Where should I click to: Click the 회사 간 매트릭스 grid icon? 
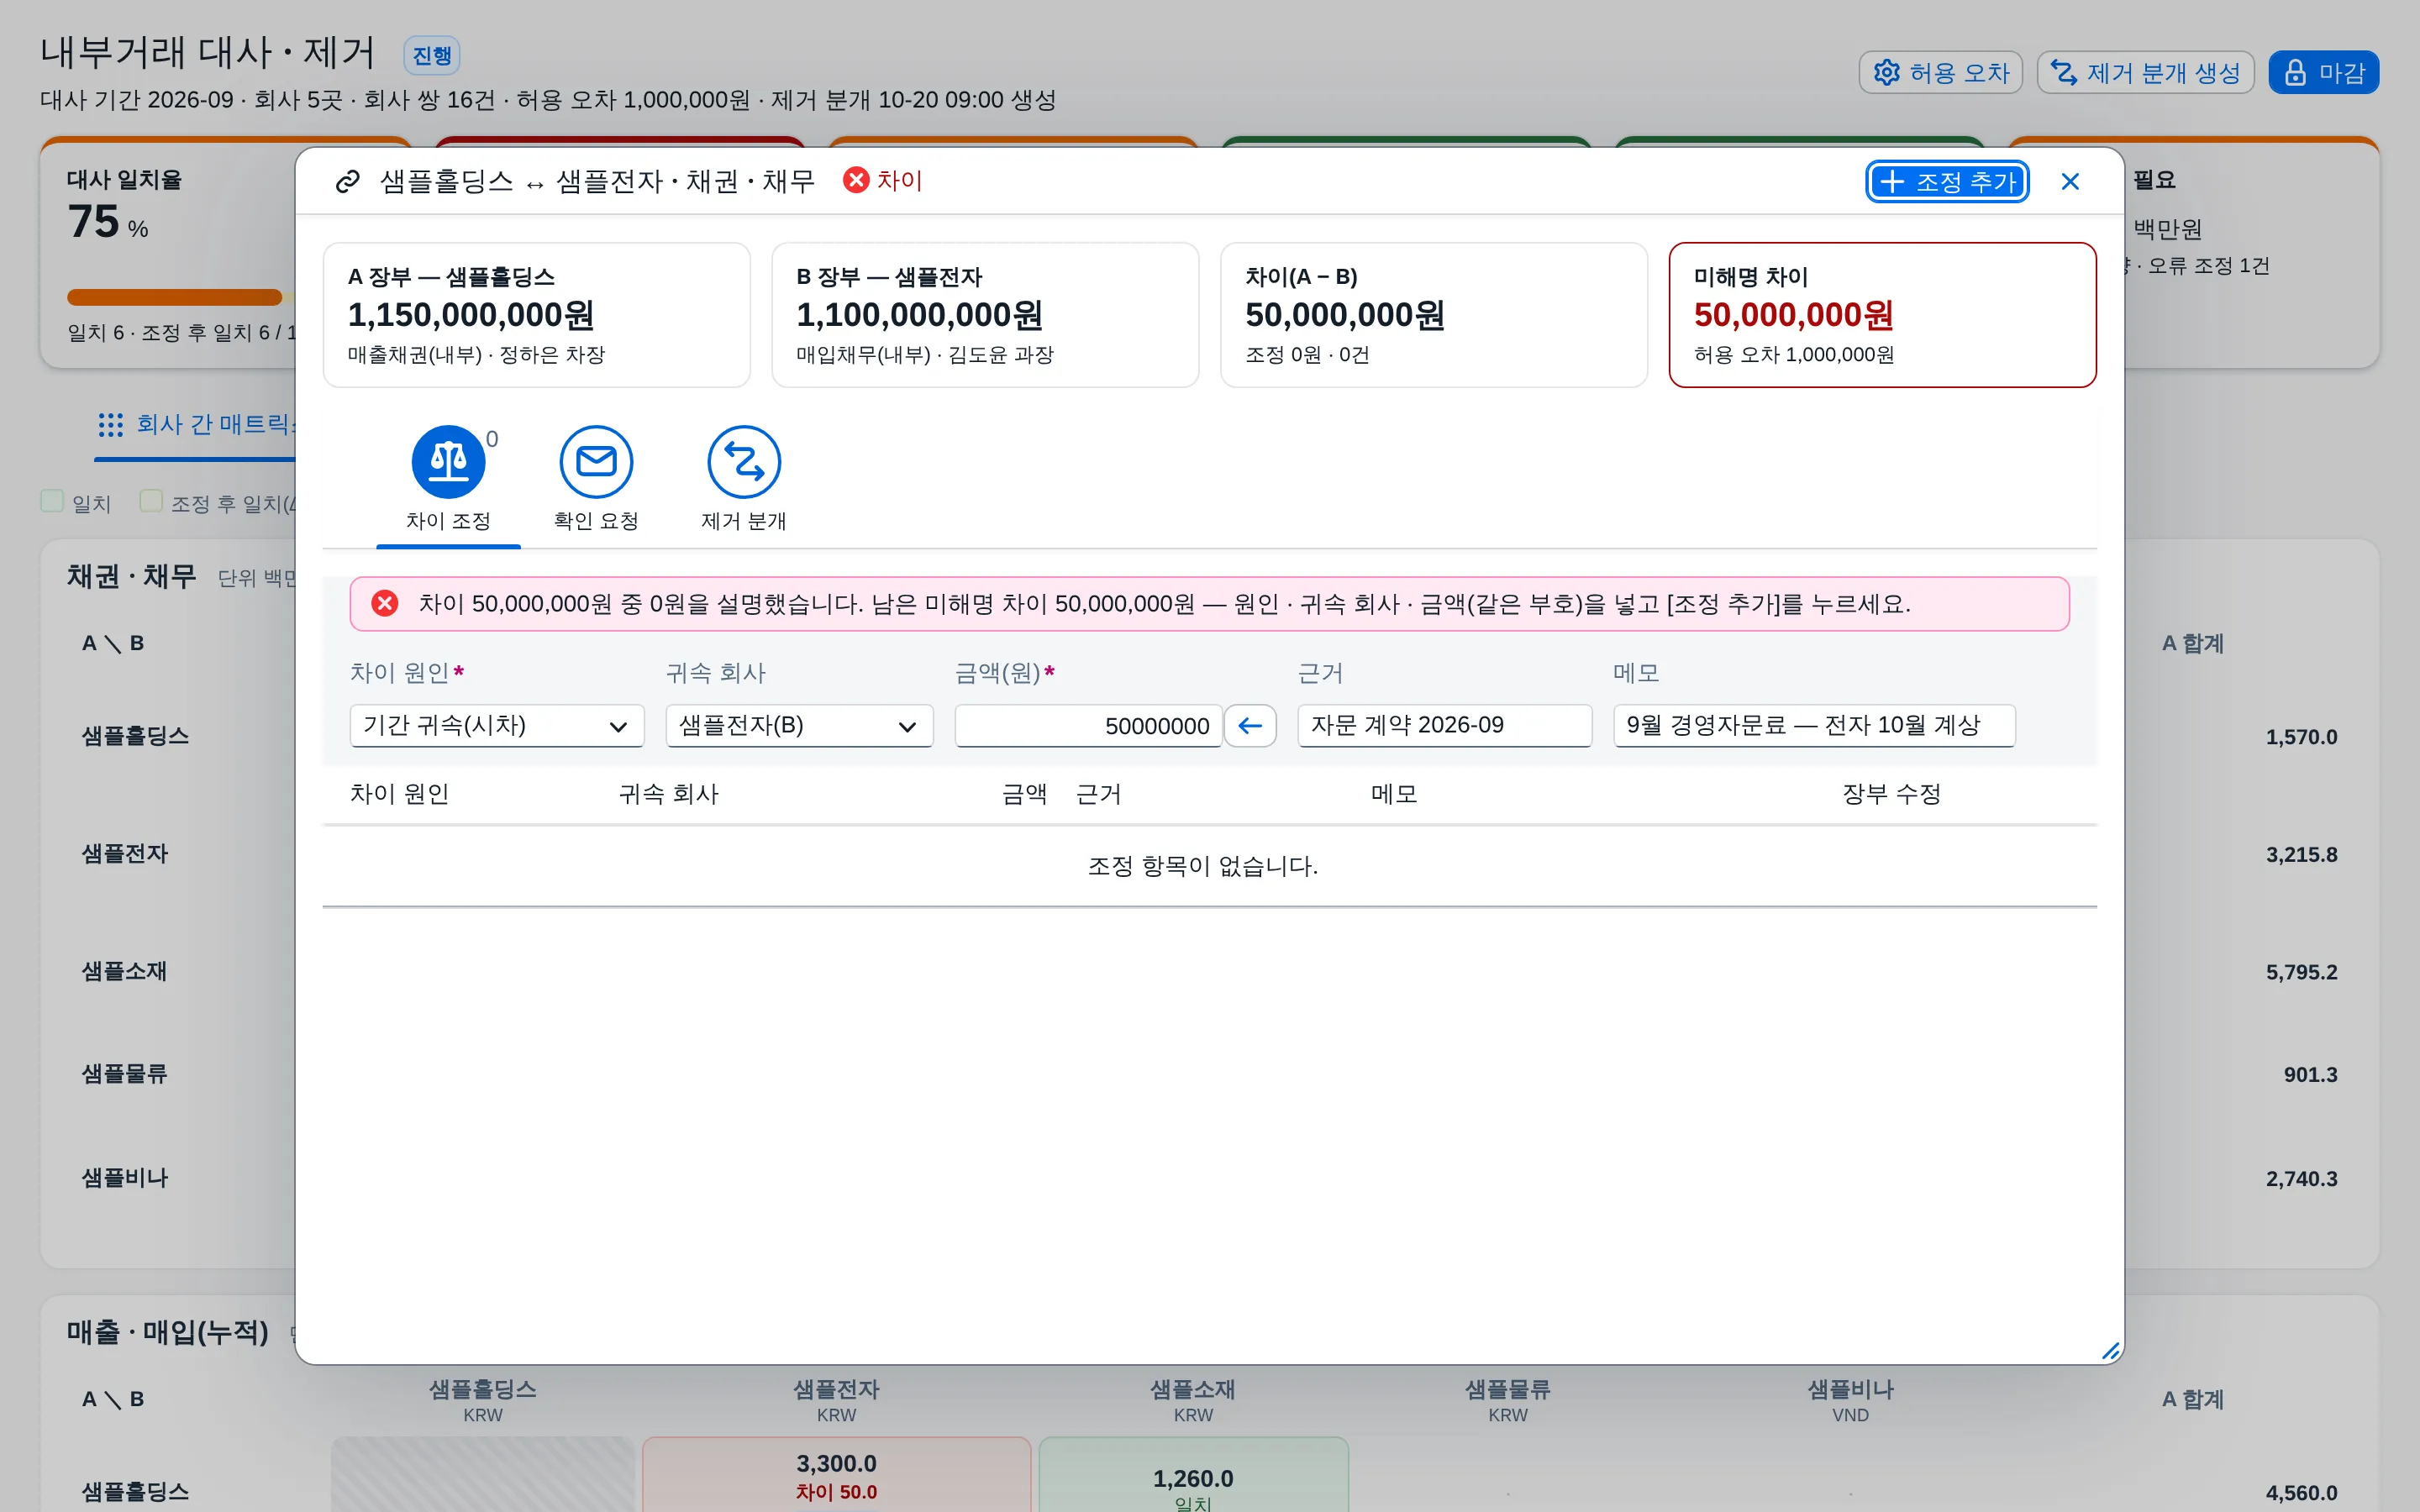[110, 424]
